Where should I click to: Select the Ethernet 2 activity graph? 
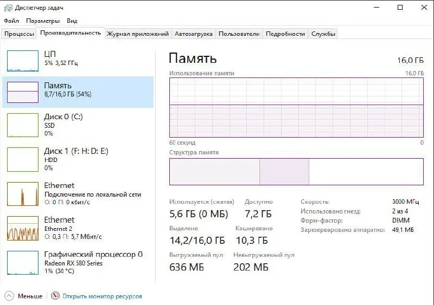[x=23, y=228]
